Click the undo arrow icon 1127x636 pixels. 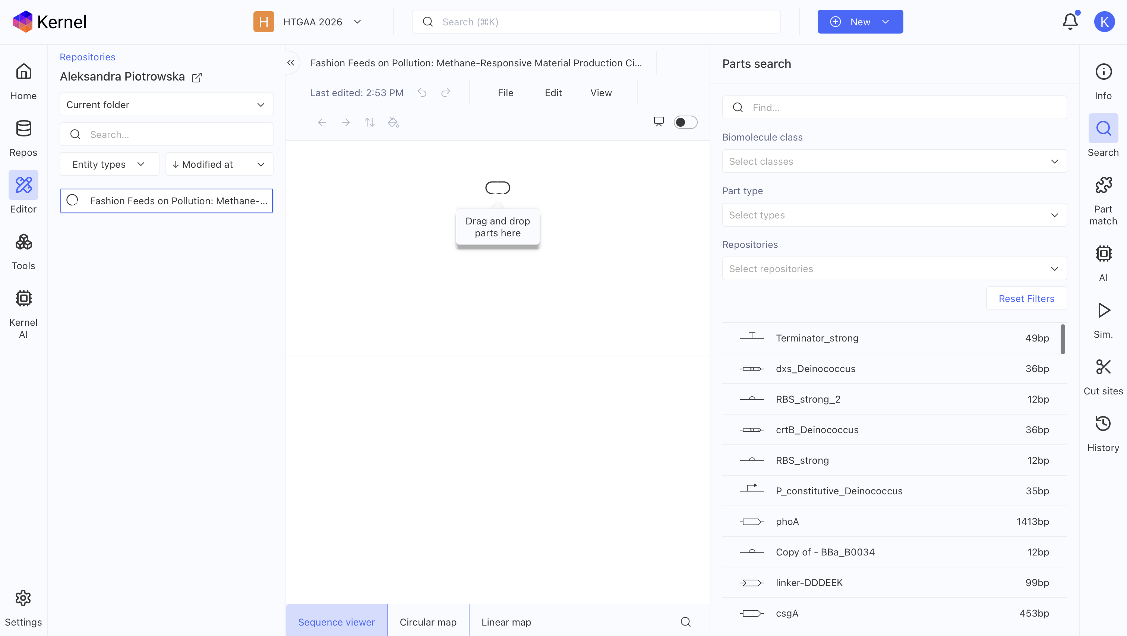(422, 93)
